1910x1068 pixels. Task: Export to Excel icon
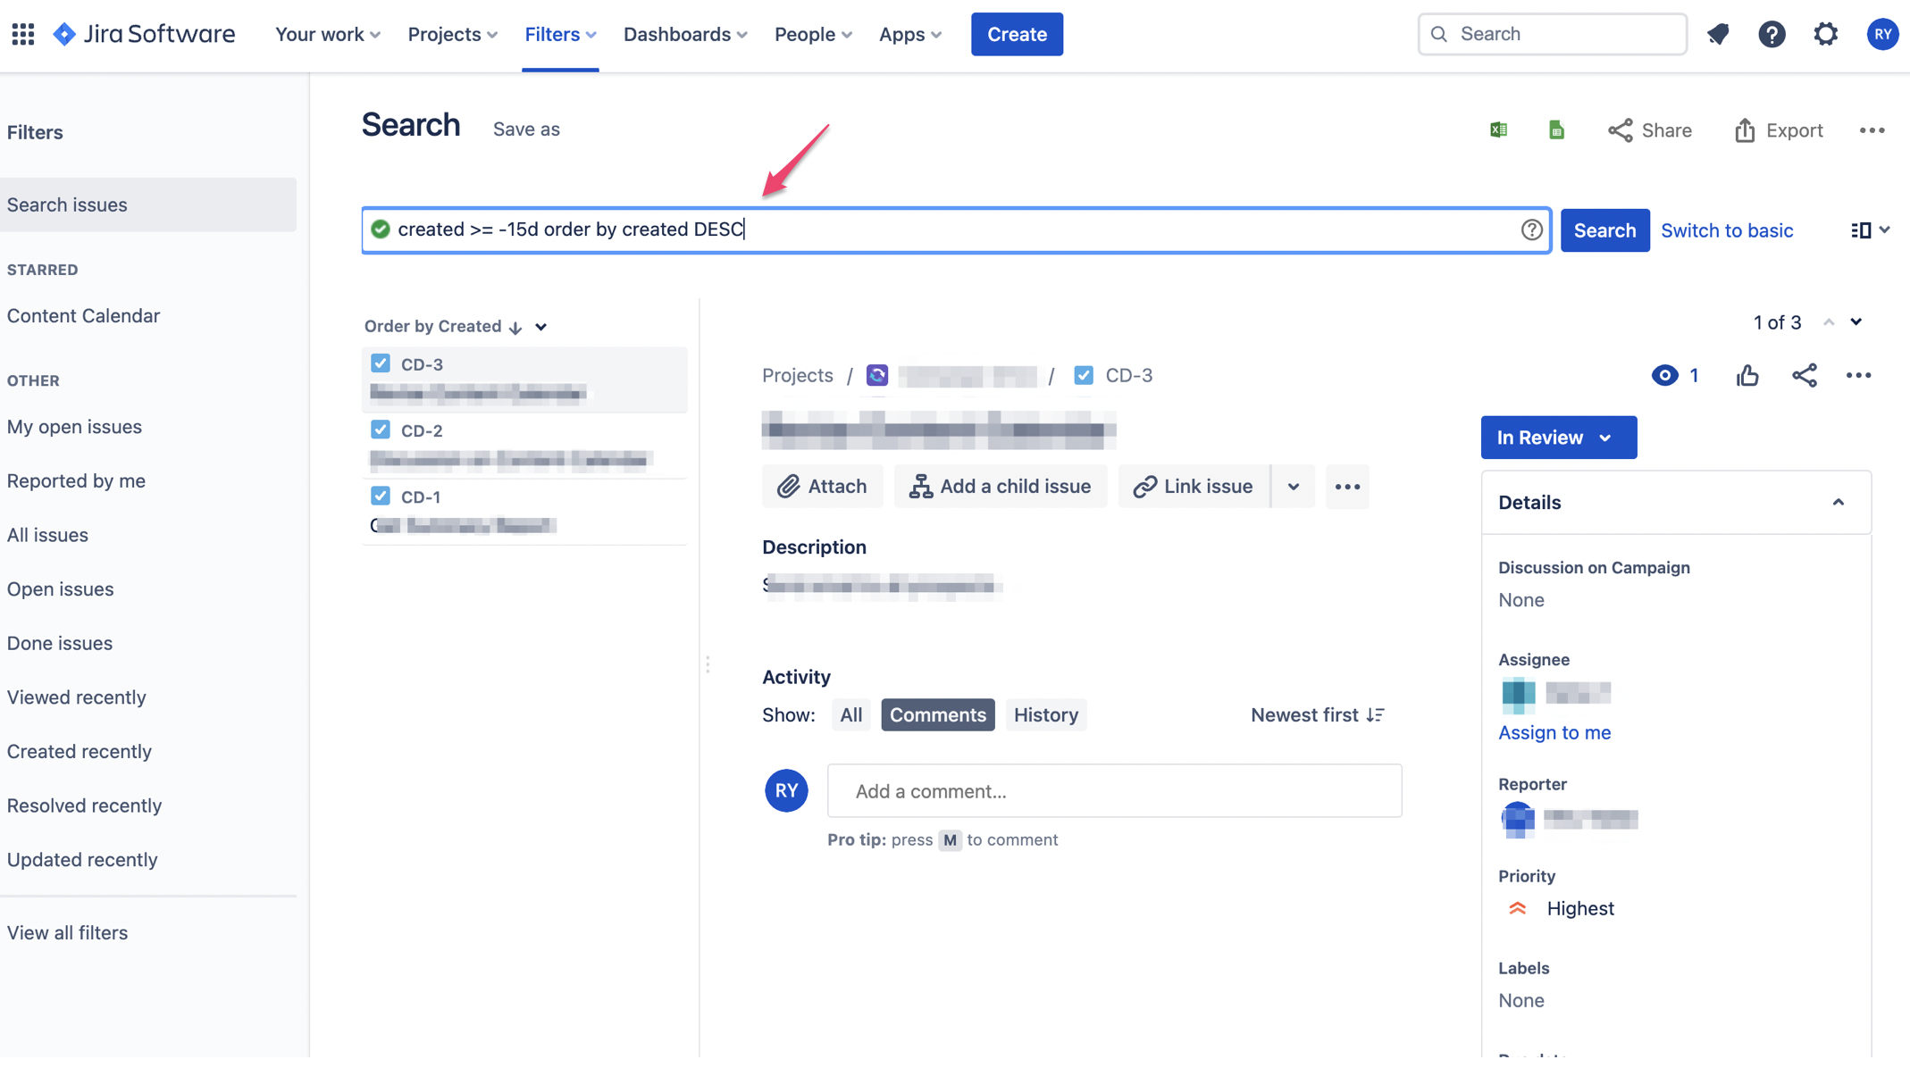1498,130
